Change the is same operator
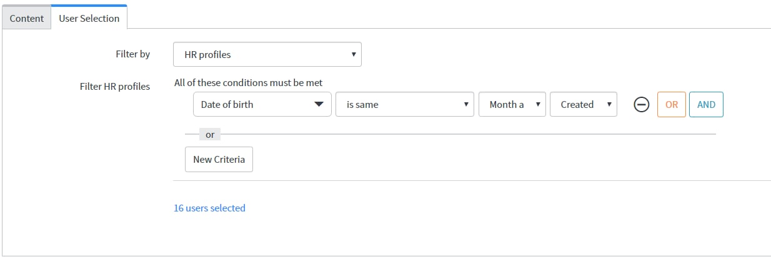Image resolution: width=771 pixels, height=257 pixels. 405,105
